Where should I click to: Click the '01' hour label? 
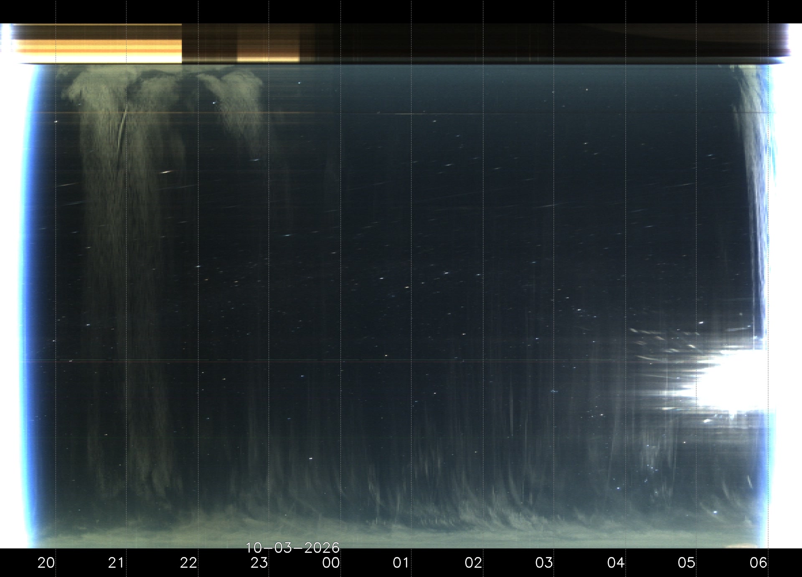pyautogui.click(x=401, y=563)
